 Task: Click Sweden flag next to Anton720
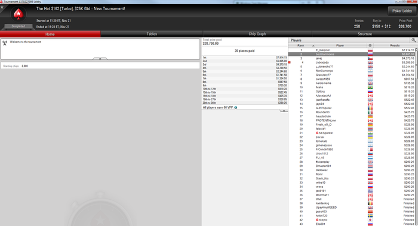coord(370,216)
